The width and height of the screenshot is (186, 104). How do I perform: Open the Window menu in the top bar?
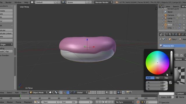pos(18,2)
